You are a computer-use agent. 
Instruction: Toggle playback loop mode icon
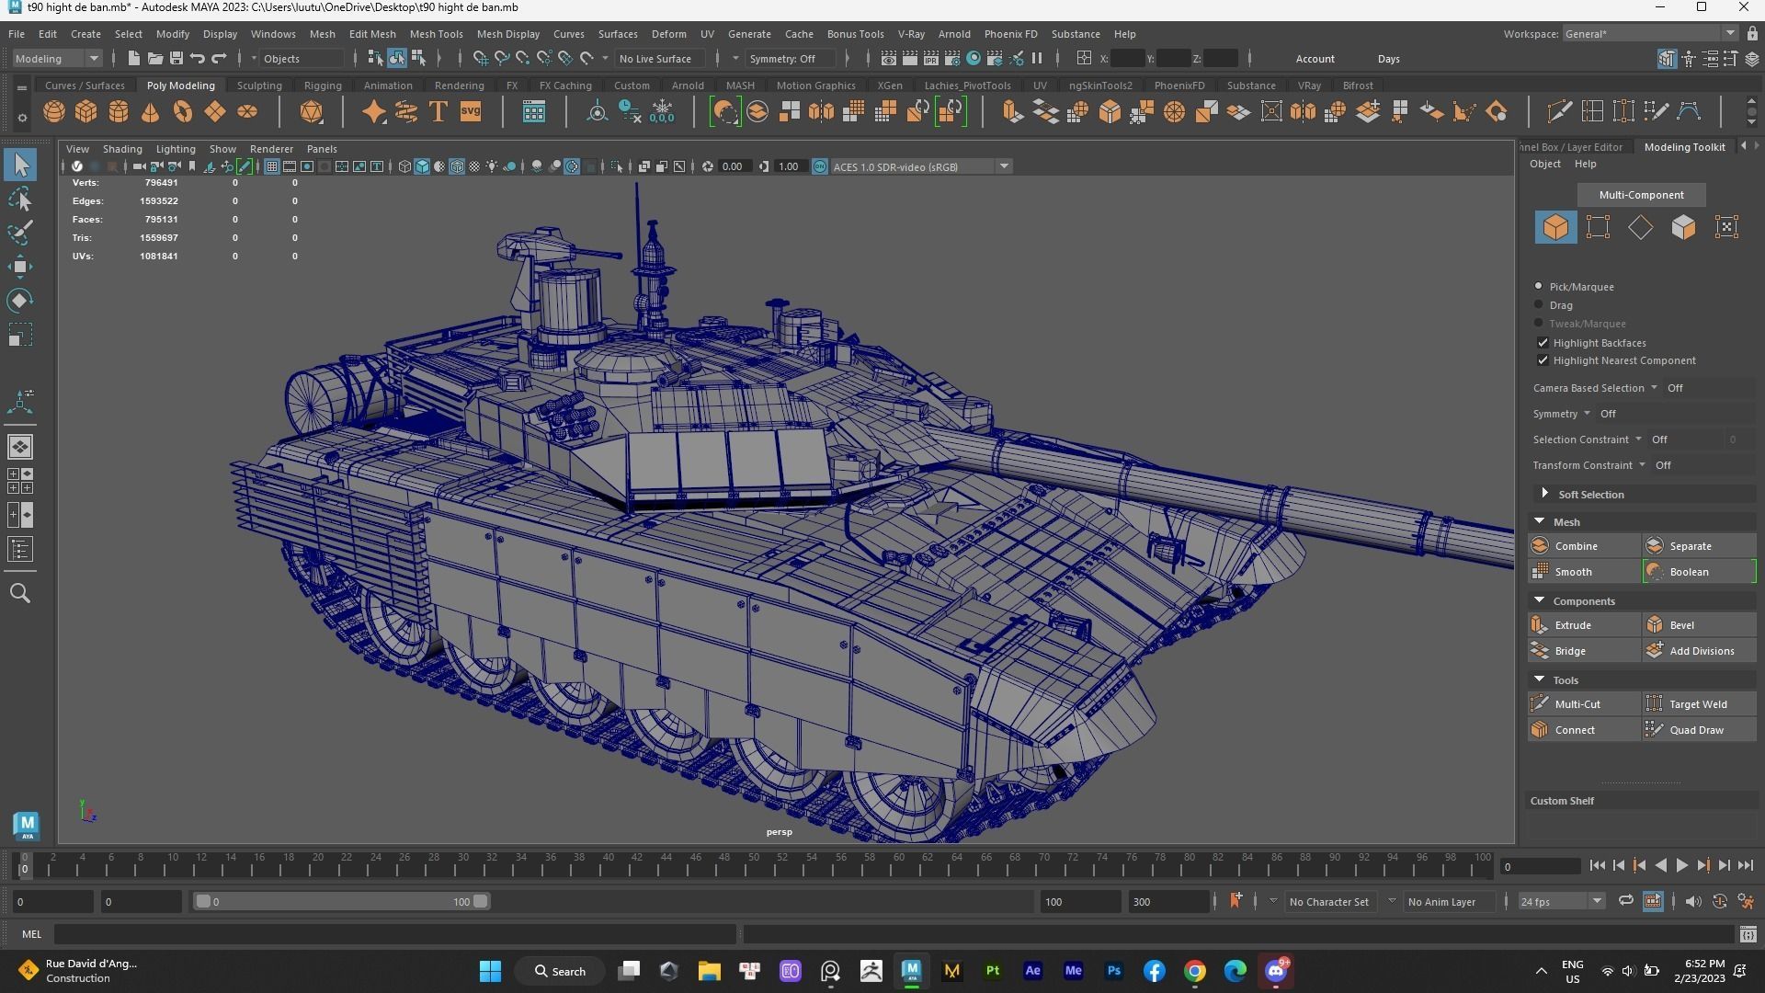click(1625, 901)
